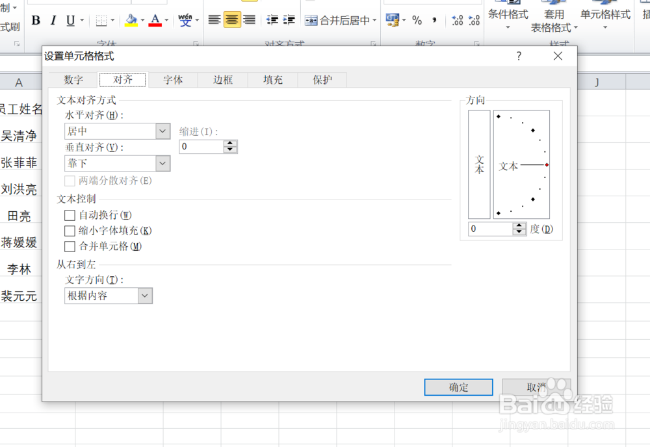Click the 度 degrees input field
The image size is (650, 447).
(490, 229)
